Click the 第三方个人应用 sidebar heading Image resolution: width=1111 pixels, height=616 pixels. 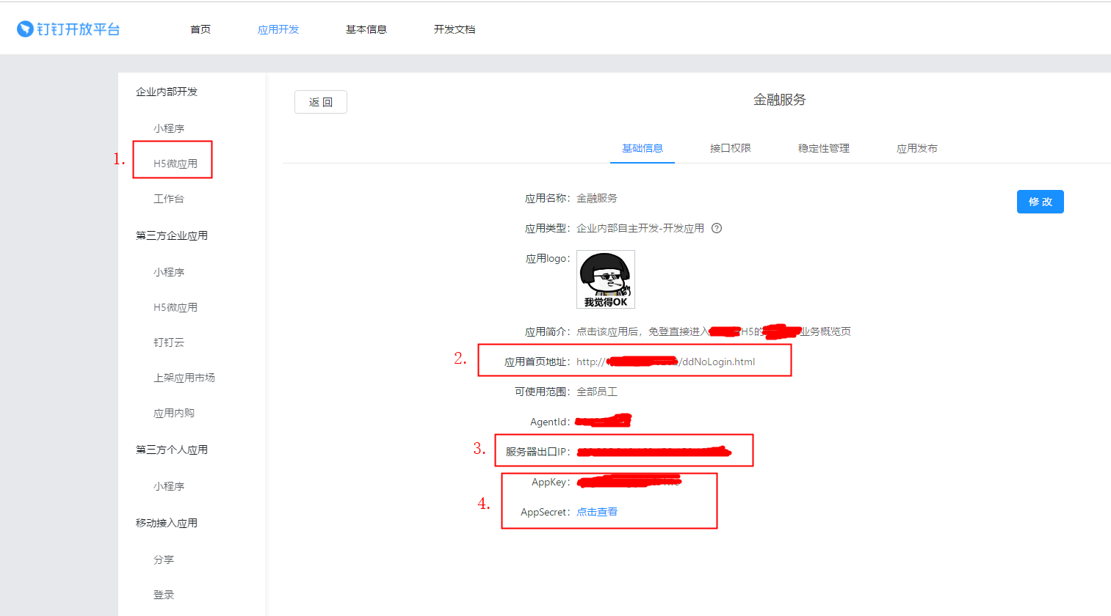coord(172,450)
